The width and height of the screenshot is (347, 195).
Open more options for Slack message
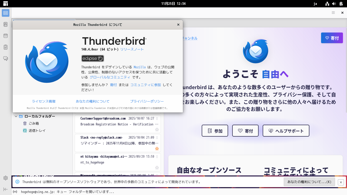pyautogui.click(x=157, y=138)
